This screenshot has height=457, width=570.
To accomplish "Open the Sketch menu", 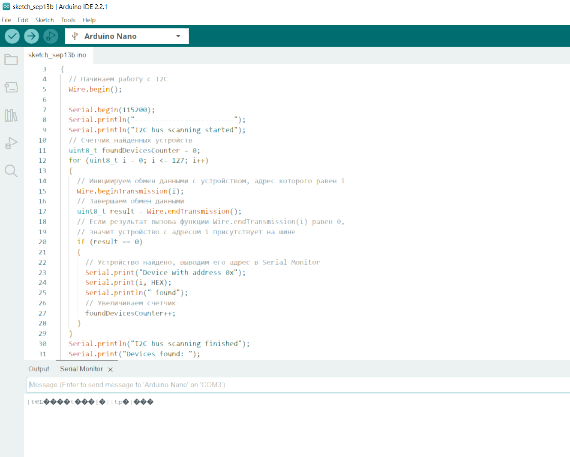I will (45, 20).
